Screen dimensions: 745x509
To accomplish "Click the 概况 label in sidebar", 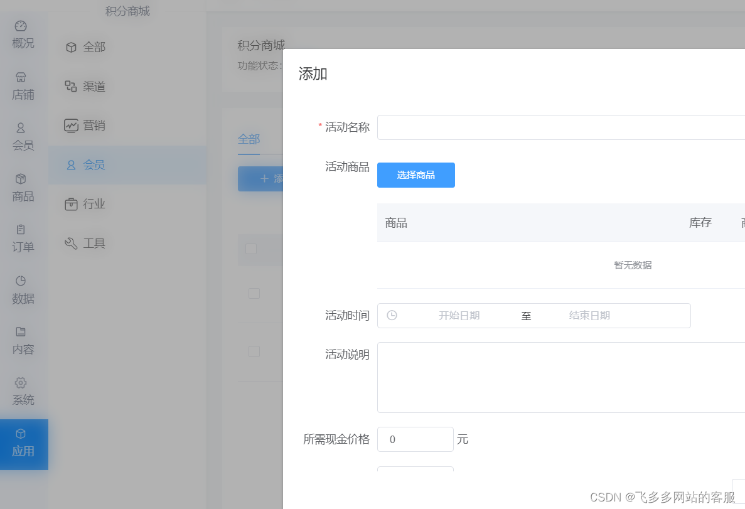I will [x=23, y=43].
